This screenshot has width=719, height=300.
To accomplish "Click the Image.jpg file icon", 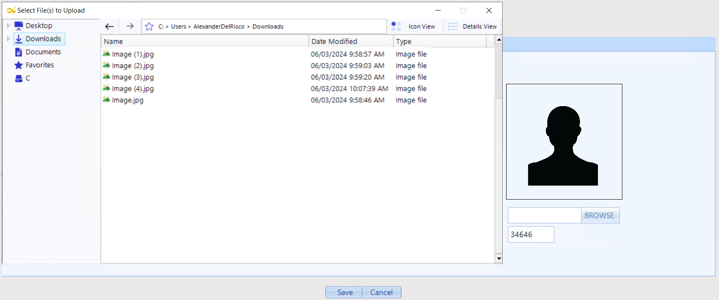I will click(x=106, y=100).
